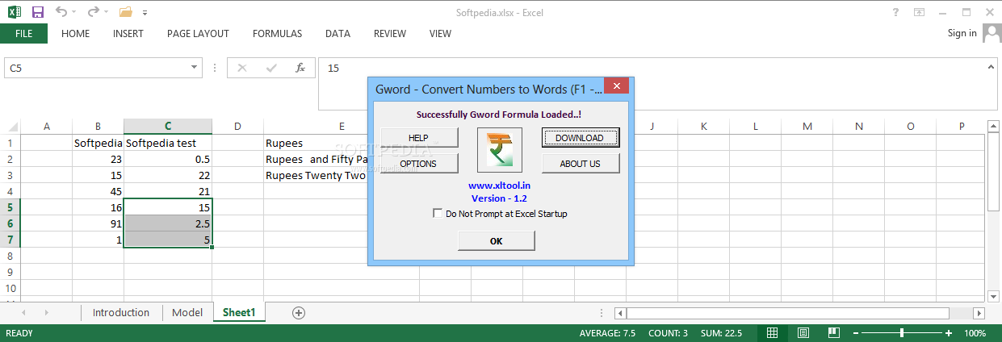The image size is (1002, 342).
Task: Click the user account avatar
Action: click(x=991, y=33)
